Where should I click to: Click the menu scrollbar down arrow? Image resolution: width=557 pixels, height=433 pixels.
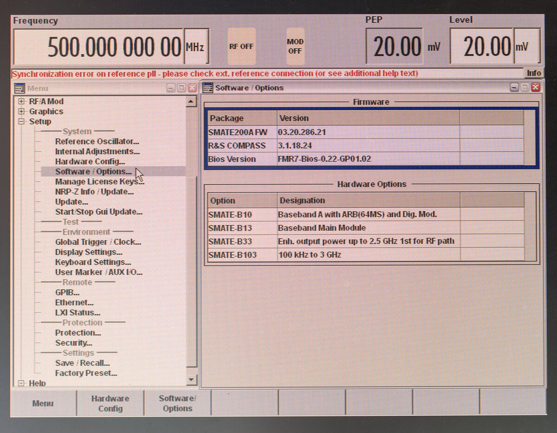191,380
